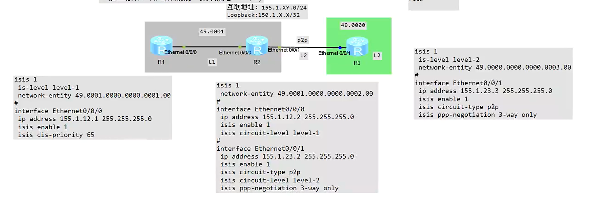Select the R2 isis configuration text box
The height and width of the screenshot is (215, 608).
[297, 137]
